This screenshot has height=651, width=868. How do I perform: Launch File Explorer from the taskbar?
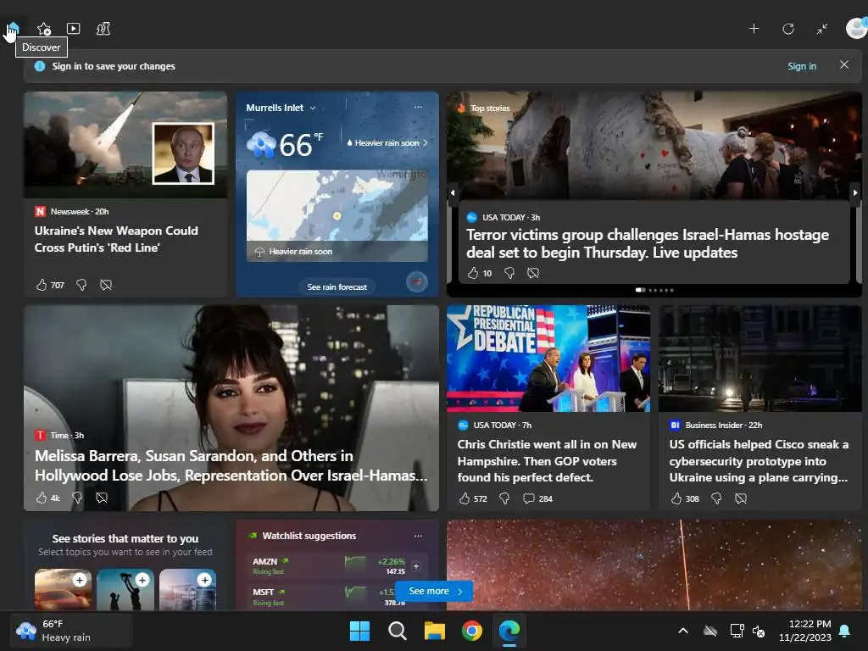coord(435,631)
